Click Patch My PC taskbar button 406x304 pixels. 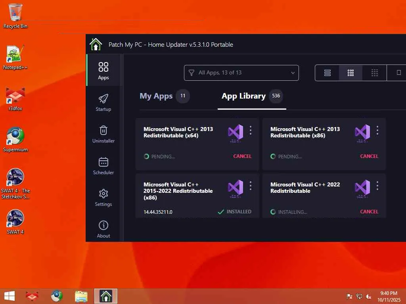105,296
